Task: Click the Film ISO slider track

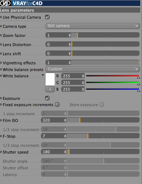Action: [103, 120]
